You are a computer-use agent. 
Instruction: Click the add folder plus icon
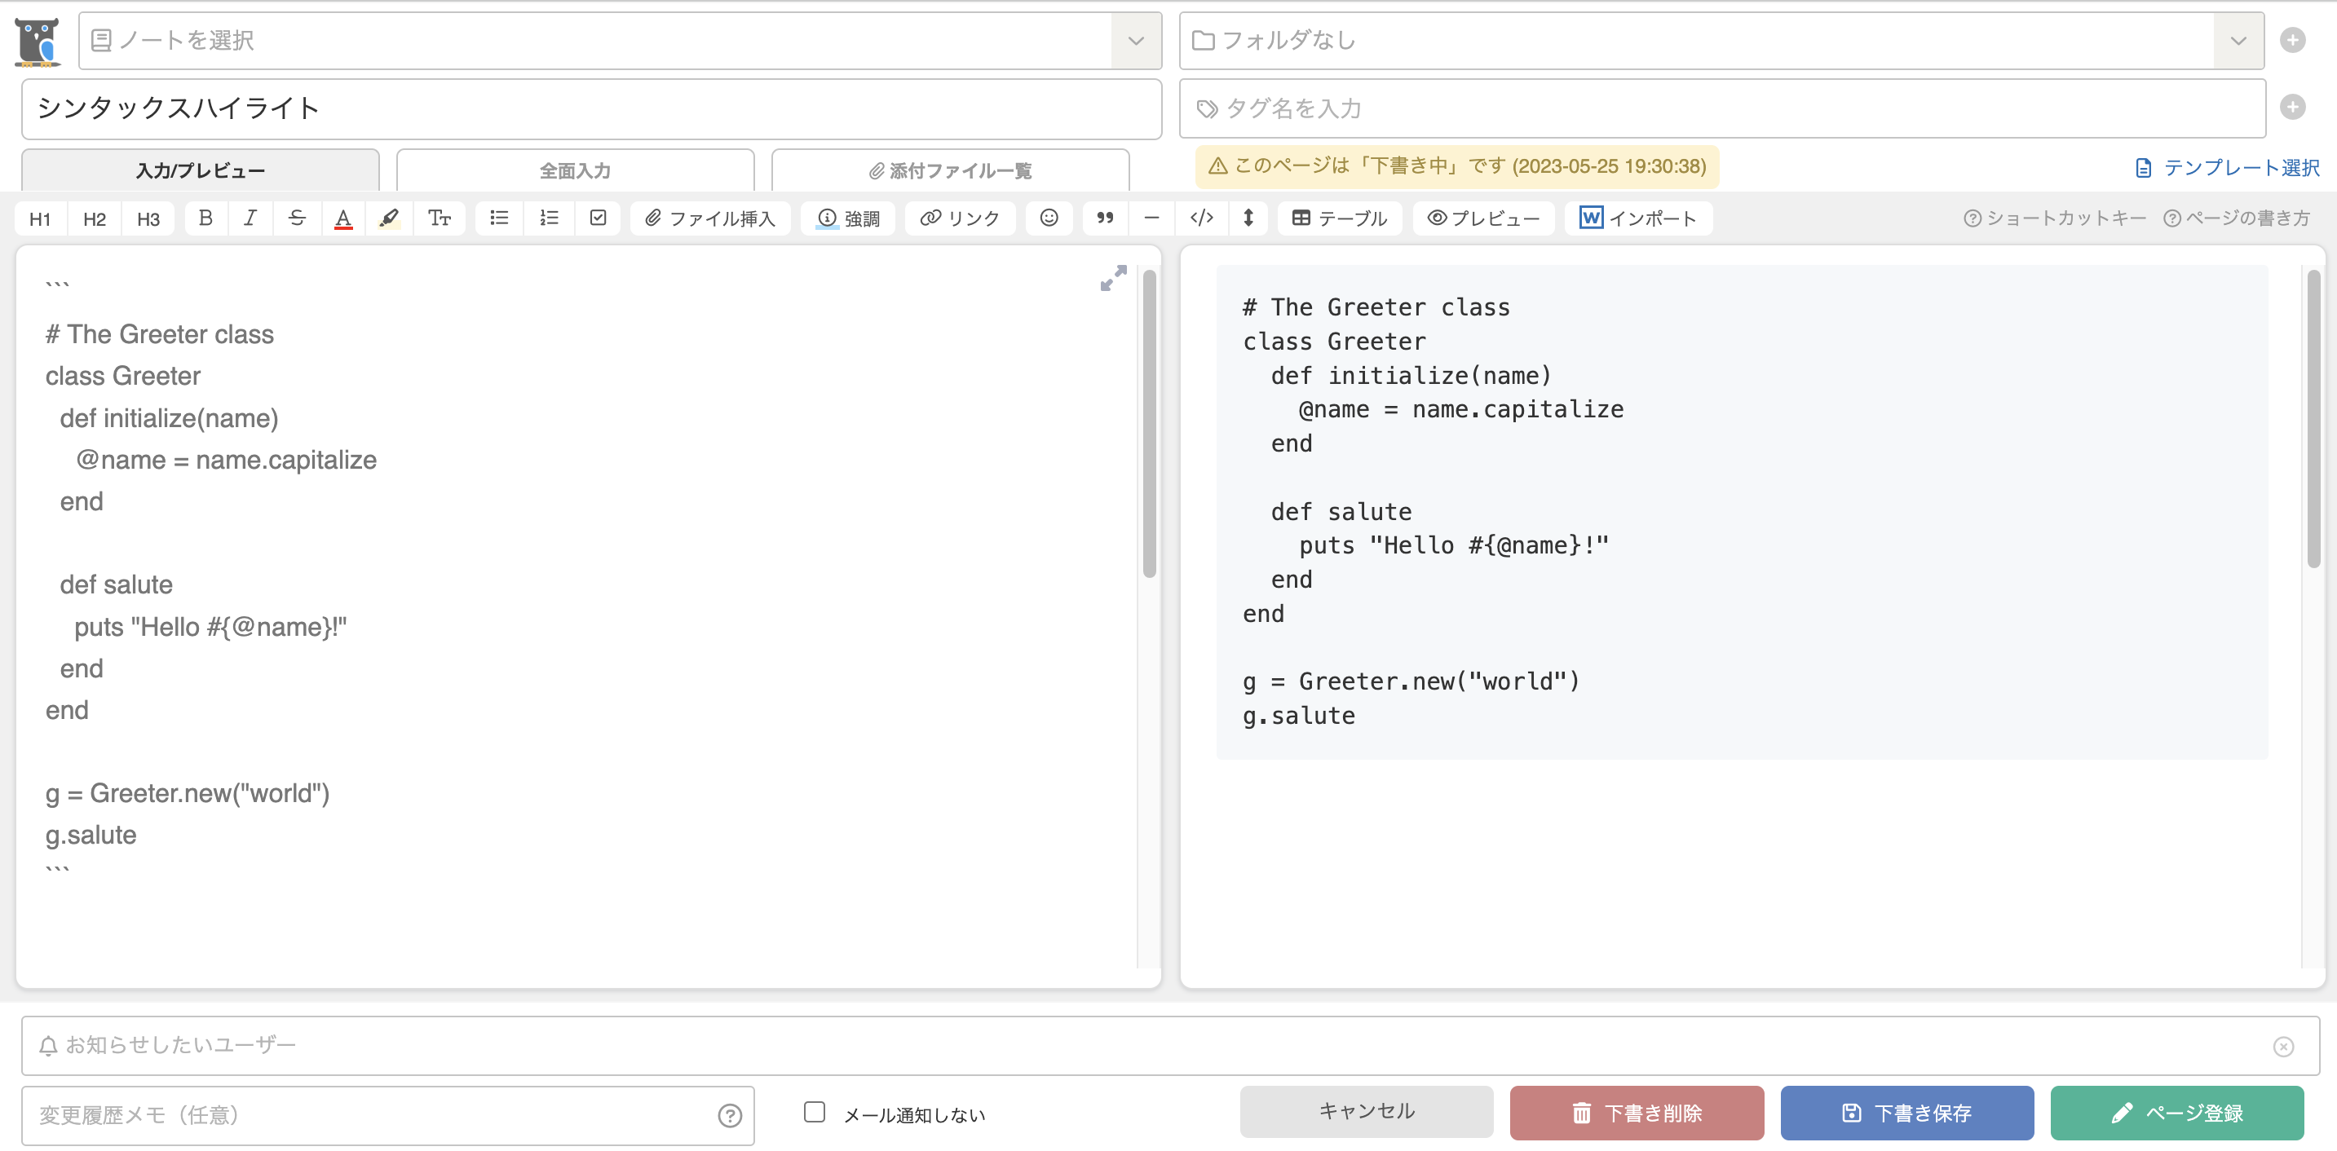2292,41
